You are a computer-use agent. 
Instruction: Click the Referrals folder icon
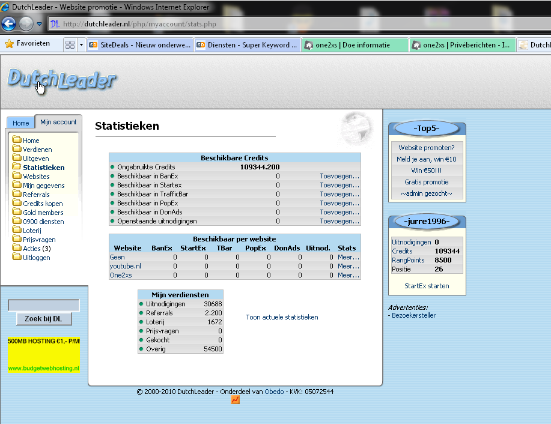(16, 193)
